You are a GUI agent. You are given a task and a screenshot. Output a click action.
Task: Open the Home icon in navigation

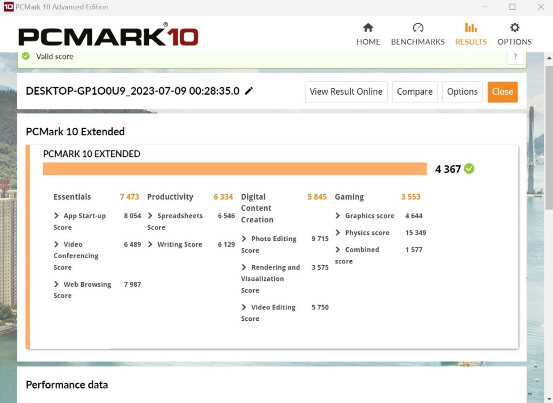pos(368,28)
